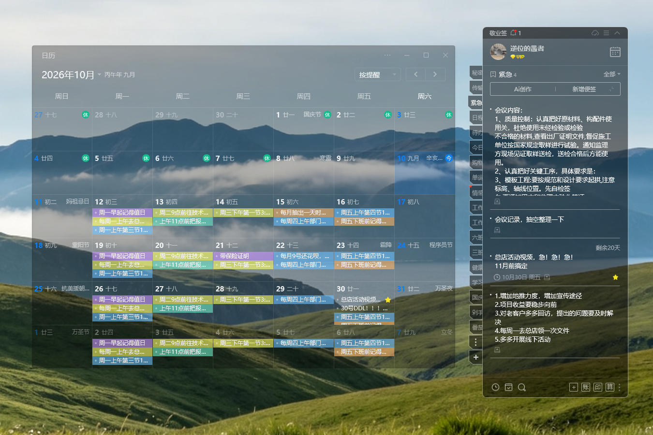Click the 新增便签 button

[584, 89]
